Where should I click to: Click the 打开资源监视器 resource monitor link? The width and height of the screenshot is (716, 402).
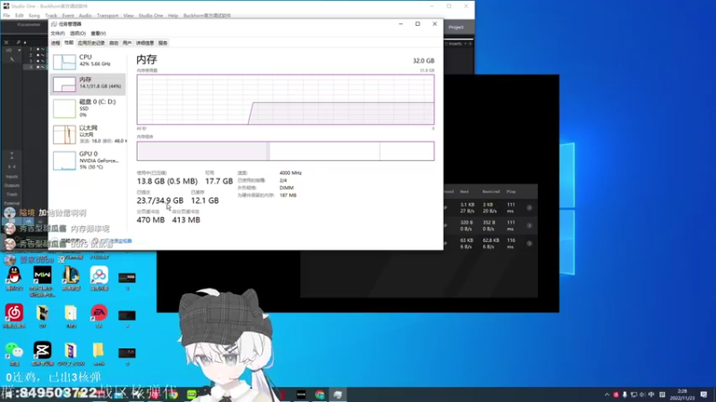click(x=116, y=241)
